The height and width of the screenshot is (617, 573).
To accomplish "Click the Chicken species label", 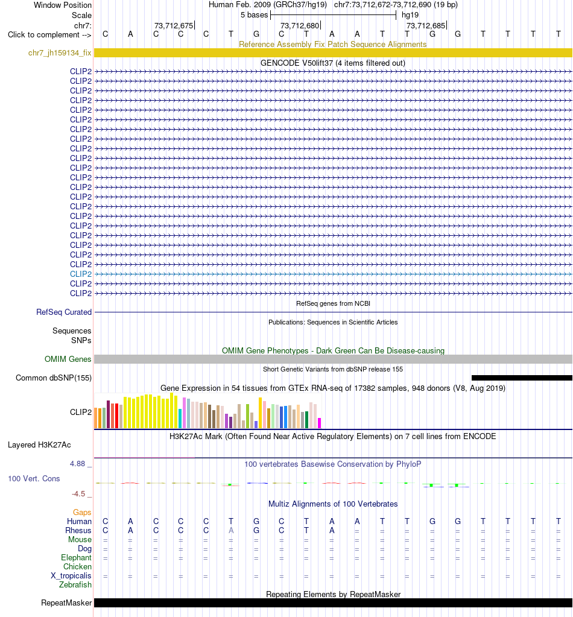I will 78,566.
